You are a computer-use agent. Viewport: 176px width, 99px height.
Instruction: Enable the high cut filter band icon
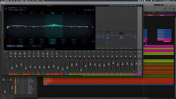click(x=84, y=13)
